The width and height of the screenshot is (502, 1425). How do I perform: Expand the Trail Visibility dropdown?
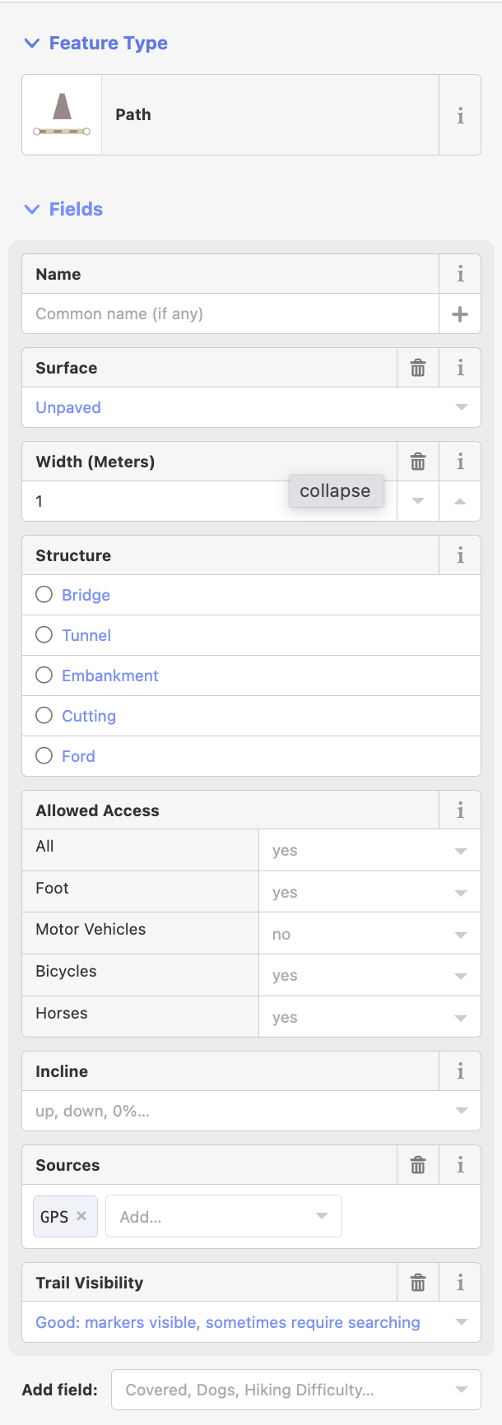click(251, 1322)
